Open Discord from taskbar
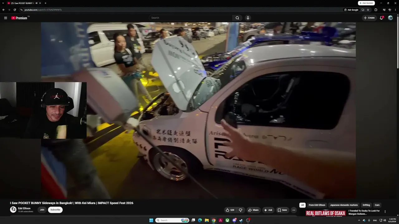The height and width of the screenshot is (224, 399). click(234, 220)
